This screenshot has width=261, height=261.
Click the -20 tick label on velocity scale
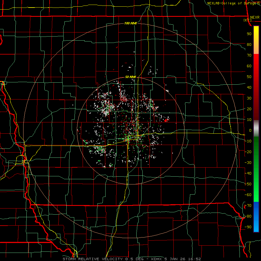[x=248, y=152]
